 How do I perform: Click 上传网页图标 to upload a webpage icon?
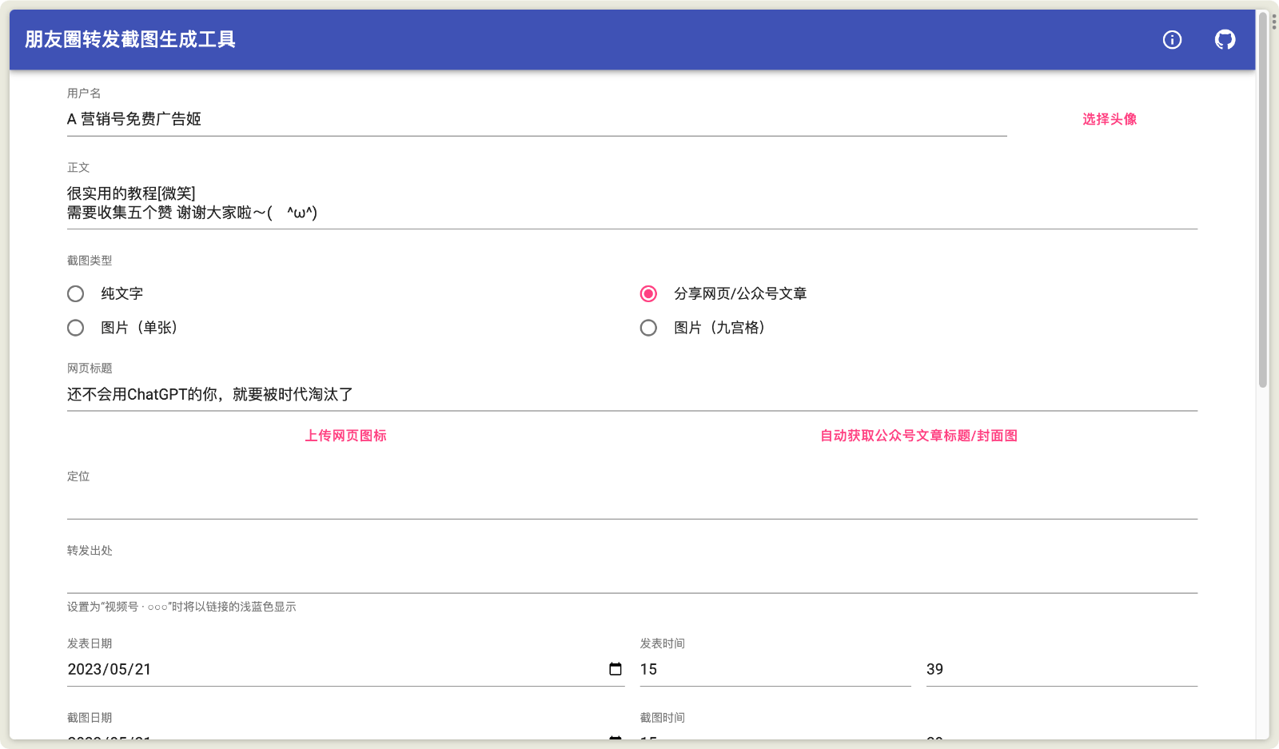pos(345,436)
